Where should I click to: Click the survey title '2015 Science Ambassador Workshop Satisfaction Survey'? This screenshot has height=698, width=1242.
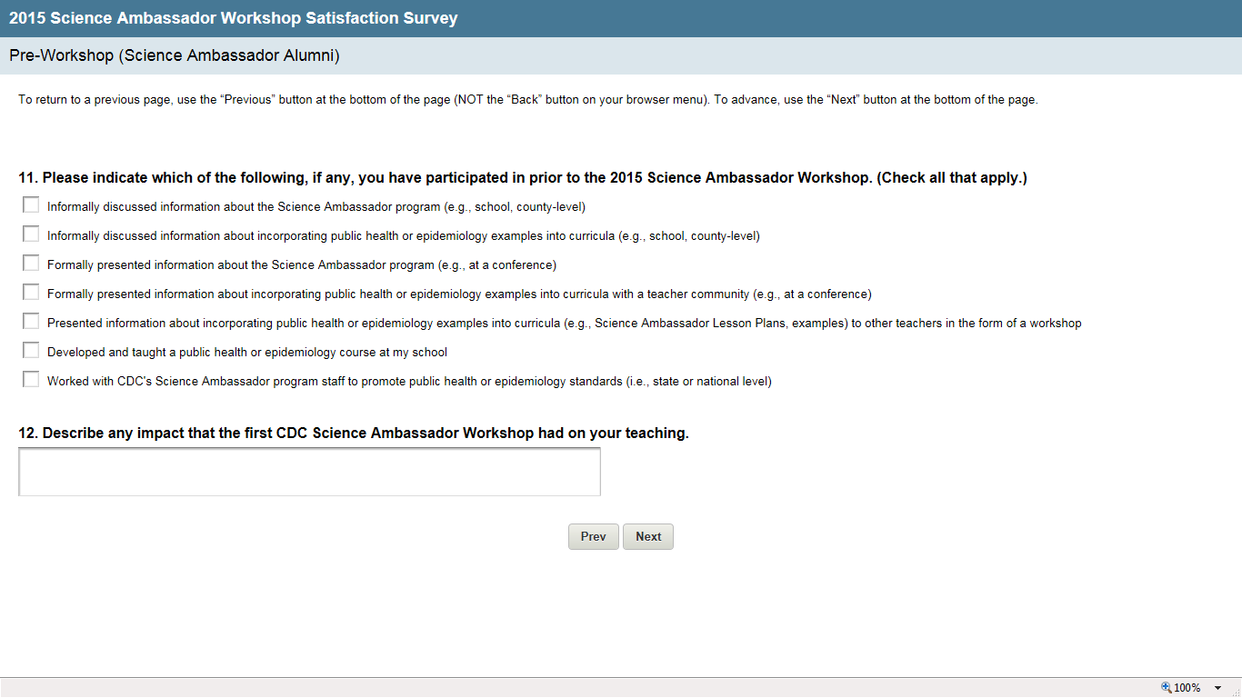point(234,18)
